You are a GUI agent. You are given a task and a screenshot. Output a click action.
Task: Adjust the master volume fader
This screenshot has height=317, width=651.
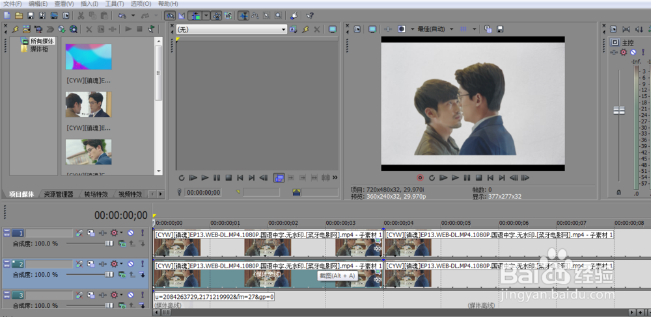pos(619,110)
